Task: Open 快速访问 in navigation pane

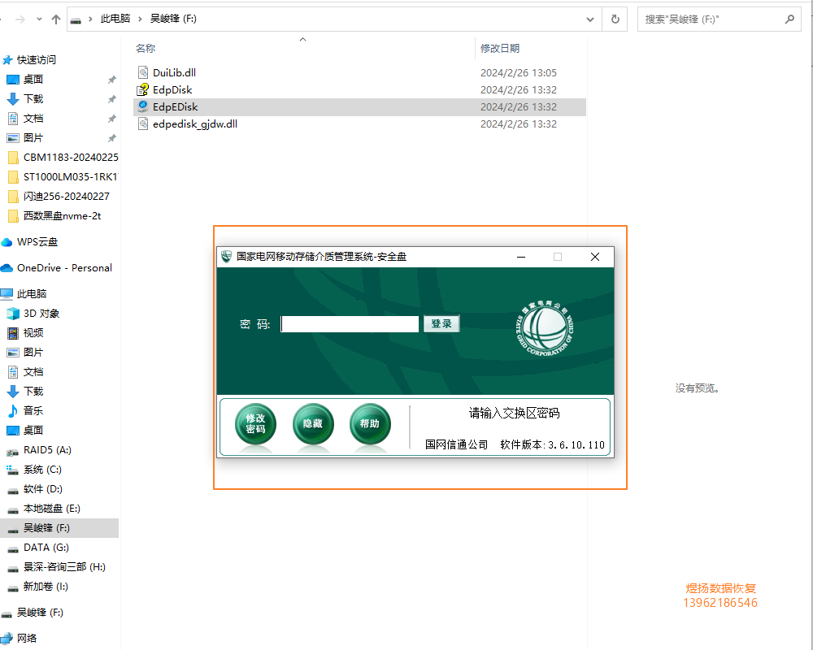Action: pos(37,59)
